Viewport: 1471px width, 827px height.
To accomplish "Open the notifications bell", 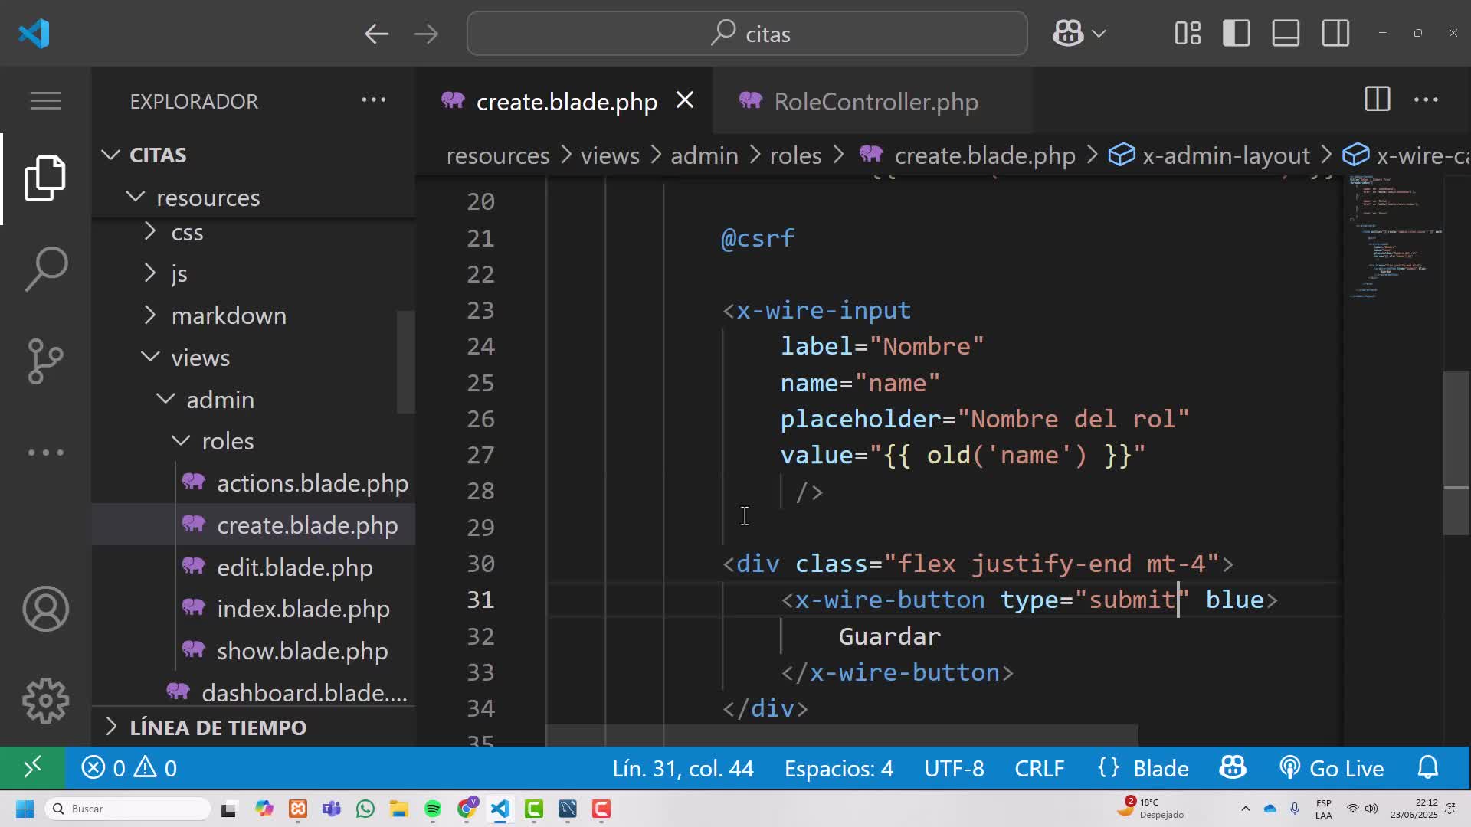I will [1428, 768].
